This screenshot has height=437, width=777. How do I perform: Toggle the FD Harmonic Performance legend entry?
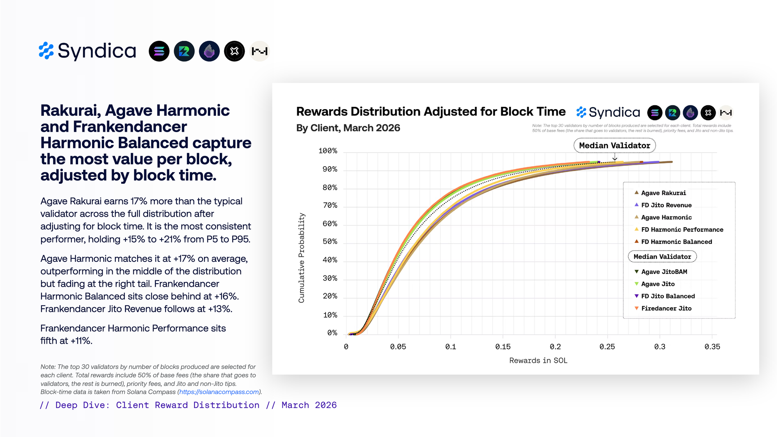[682, 230]
